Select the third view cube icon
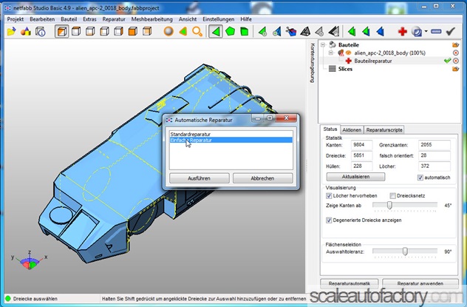Viewport: 467px width, 307px height. pos(90,31)
